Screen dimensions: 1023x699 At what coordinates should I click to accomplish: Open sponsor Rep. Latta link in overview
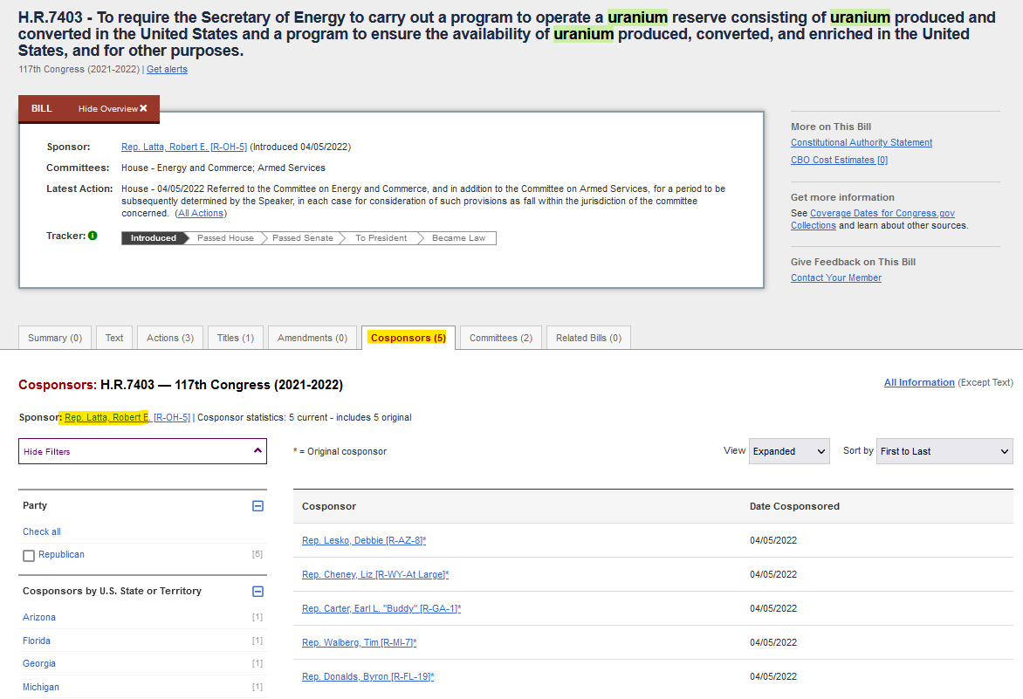pyautogui.click(x=184, y=147)
